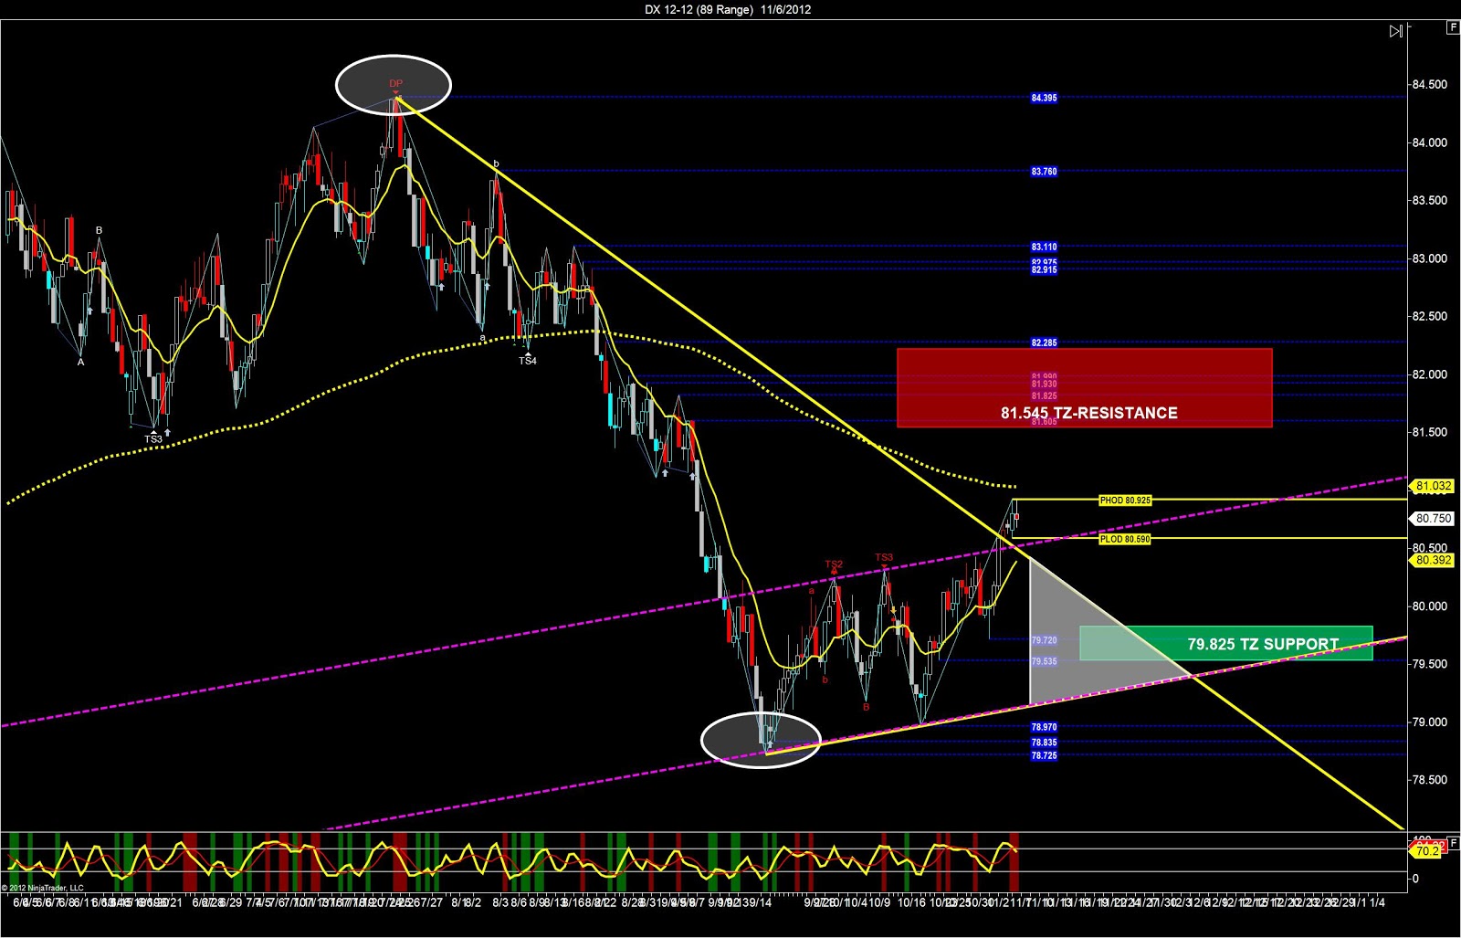The width and height of the screenshot is (1461, 938).
Task: Click the ellipse marking the swing low
Action: tap(761, 738)
